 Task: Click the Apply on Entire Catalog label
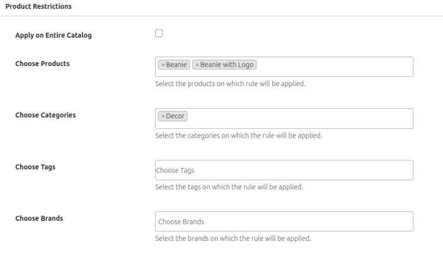click(x=54, y=35)
